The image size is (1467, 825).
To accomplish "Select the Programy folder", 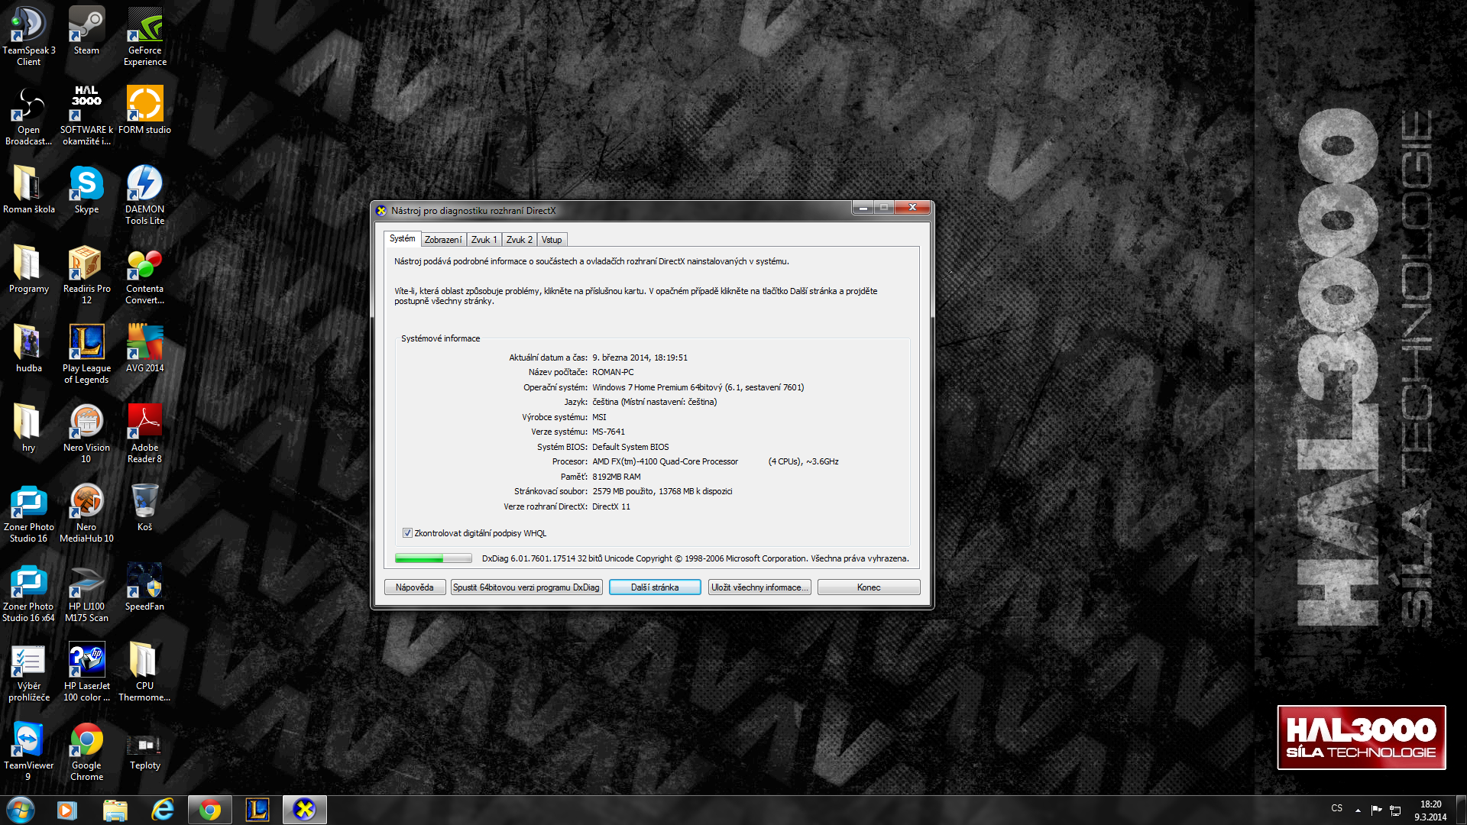I will click(29, 269).
